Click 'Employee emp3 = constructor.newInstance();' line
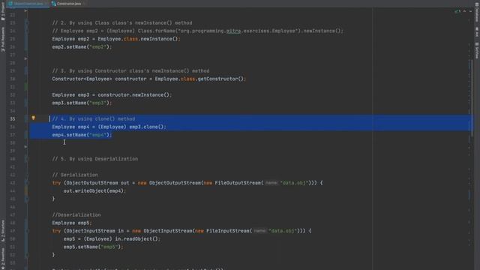The image size is (480, 270). pyautogui.click(x=112, y=95)
